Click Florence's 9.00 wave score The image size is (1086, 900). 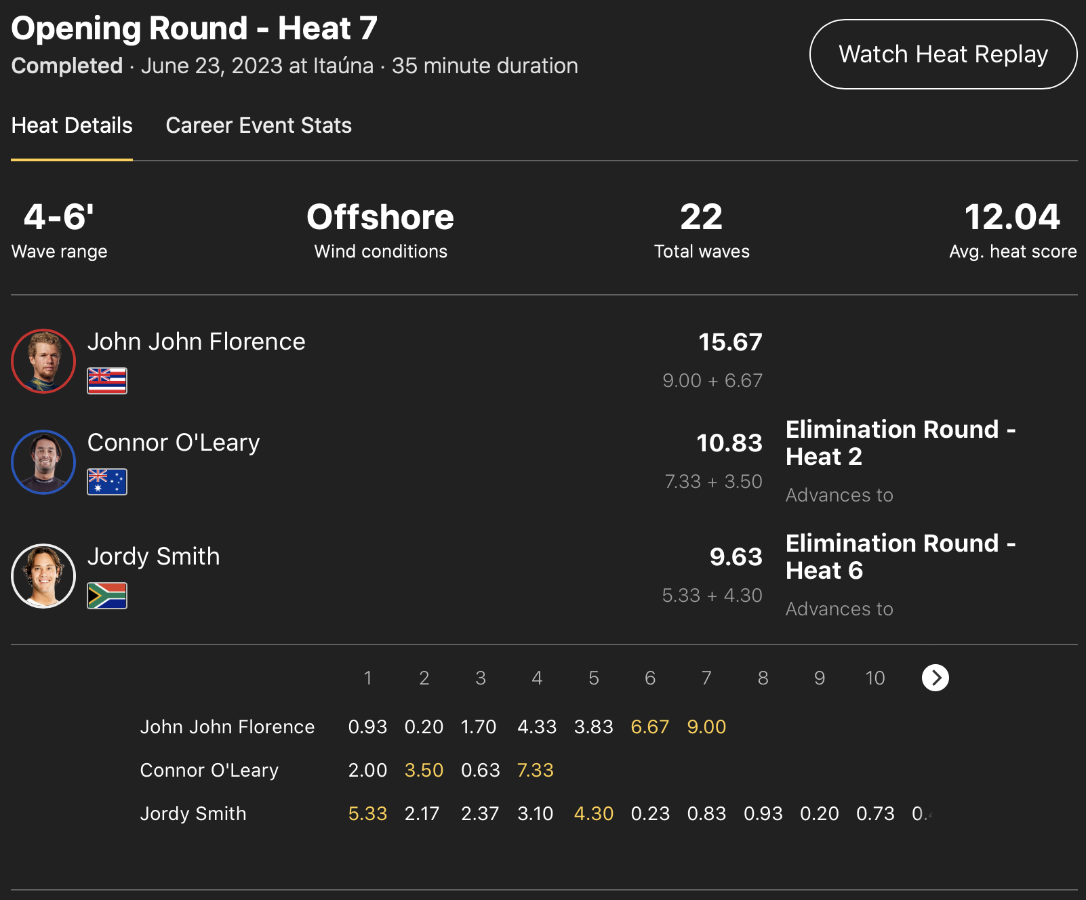coord(706,727)
